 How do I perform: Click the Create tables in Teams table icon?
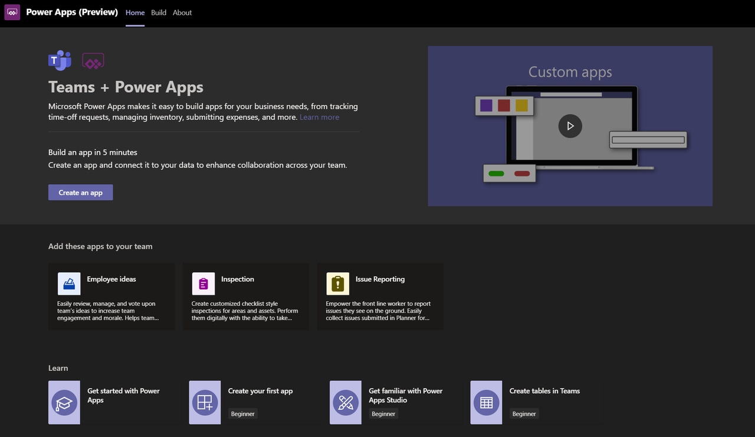(485, 402)
